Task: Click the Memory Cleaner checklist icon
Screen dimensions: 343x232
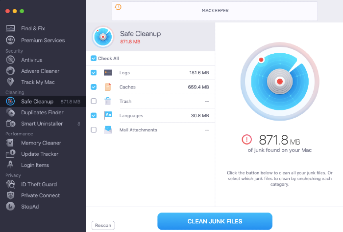Action: pos(10,143)
